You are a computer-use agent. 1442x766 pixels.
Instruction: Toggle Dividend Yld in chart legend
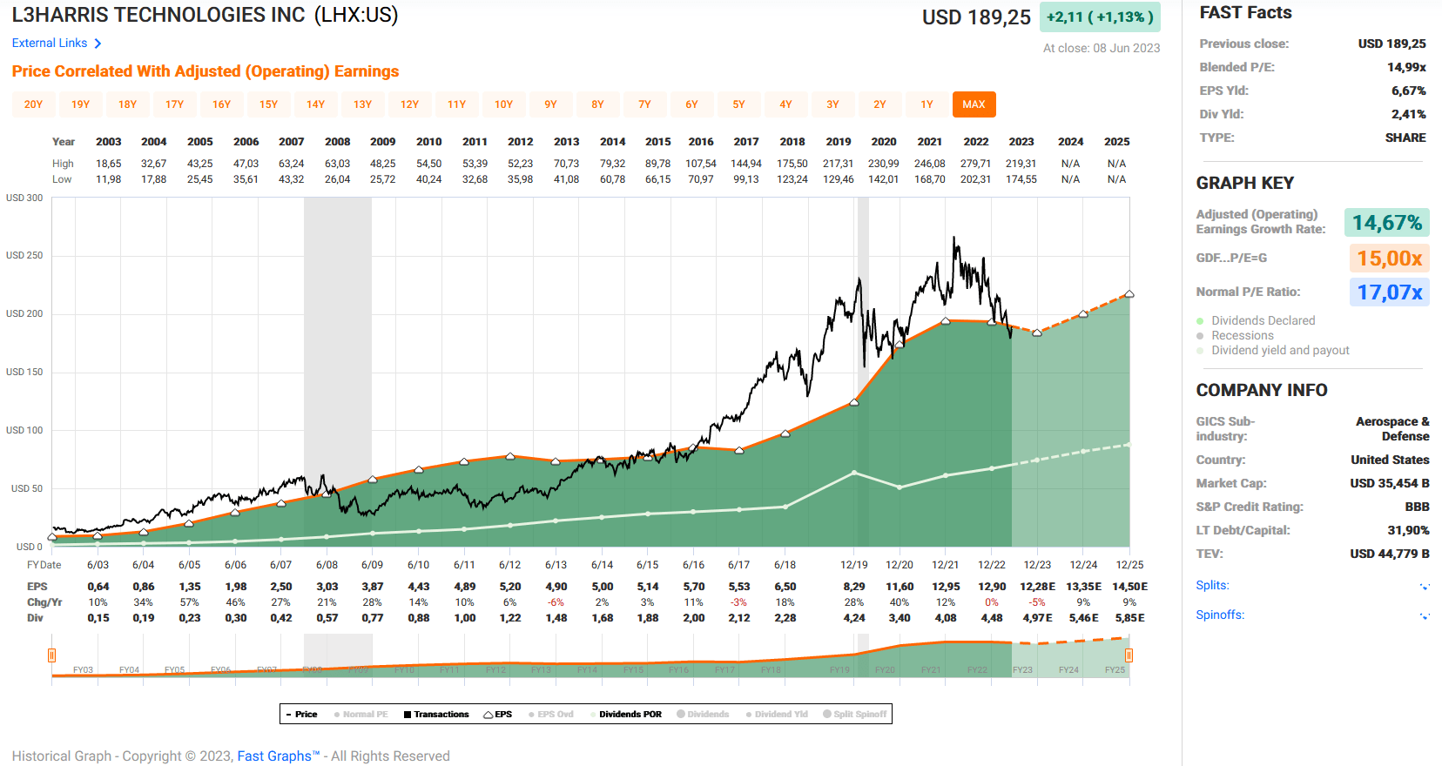click(x=777, y=715)
